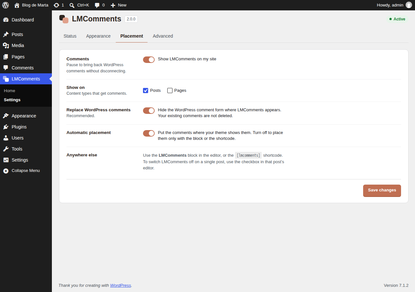Click the comments bubble in admin bar
The image size is (415, 292).
pos(97,5)
